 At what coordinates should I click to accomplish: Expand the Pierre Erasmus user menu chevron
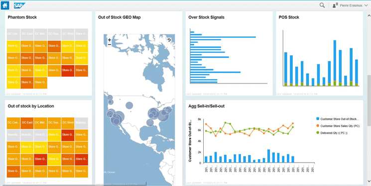(366, 5)
